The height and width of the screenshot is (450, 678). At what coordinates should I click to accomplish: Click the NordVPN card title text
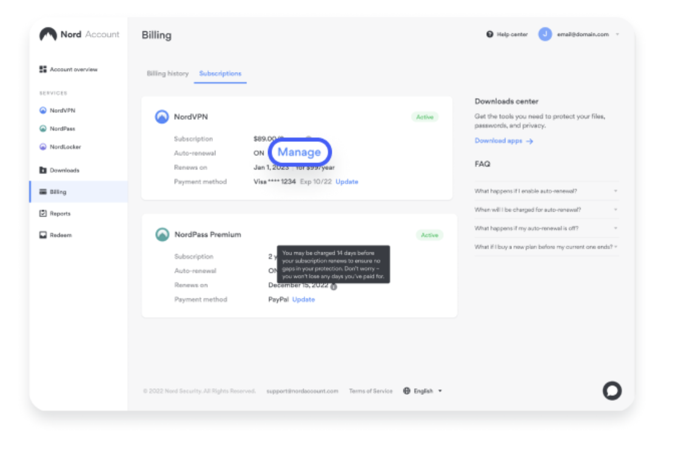tap(190, 116)
